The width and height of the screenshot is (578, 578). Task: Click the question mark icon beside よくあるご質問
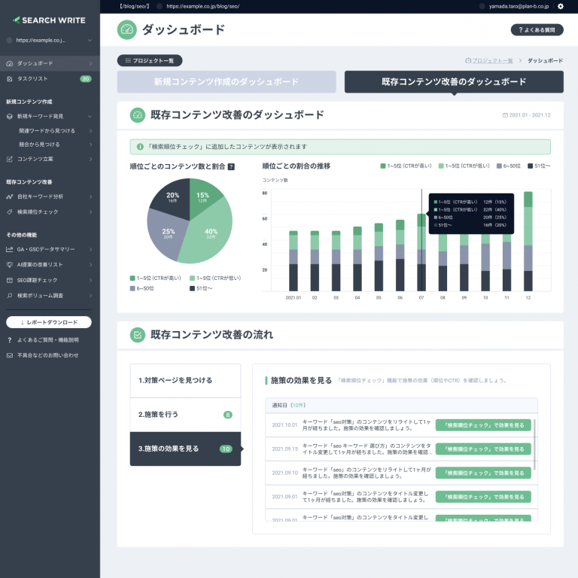click(10, 340)
